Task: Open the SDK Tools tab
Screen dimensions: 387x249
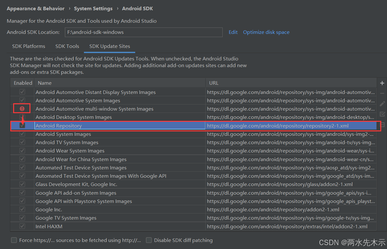Action: [67, 46]
